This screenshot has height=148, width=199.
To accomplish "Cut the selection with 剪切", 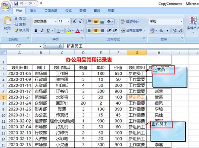I will 20,18.
